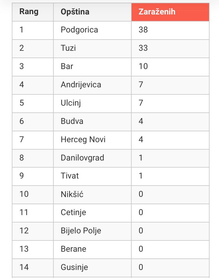Select the Danilovgrad cell
219x280 pixels.
92,158
